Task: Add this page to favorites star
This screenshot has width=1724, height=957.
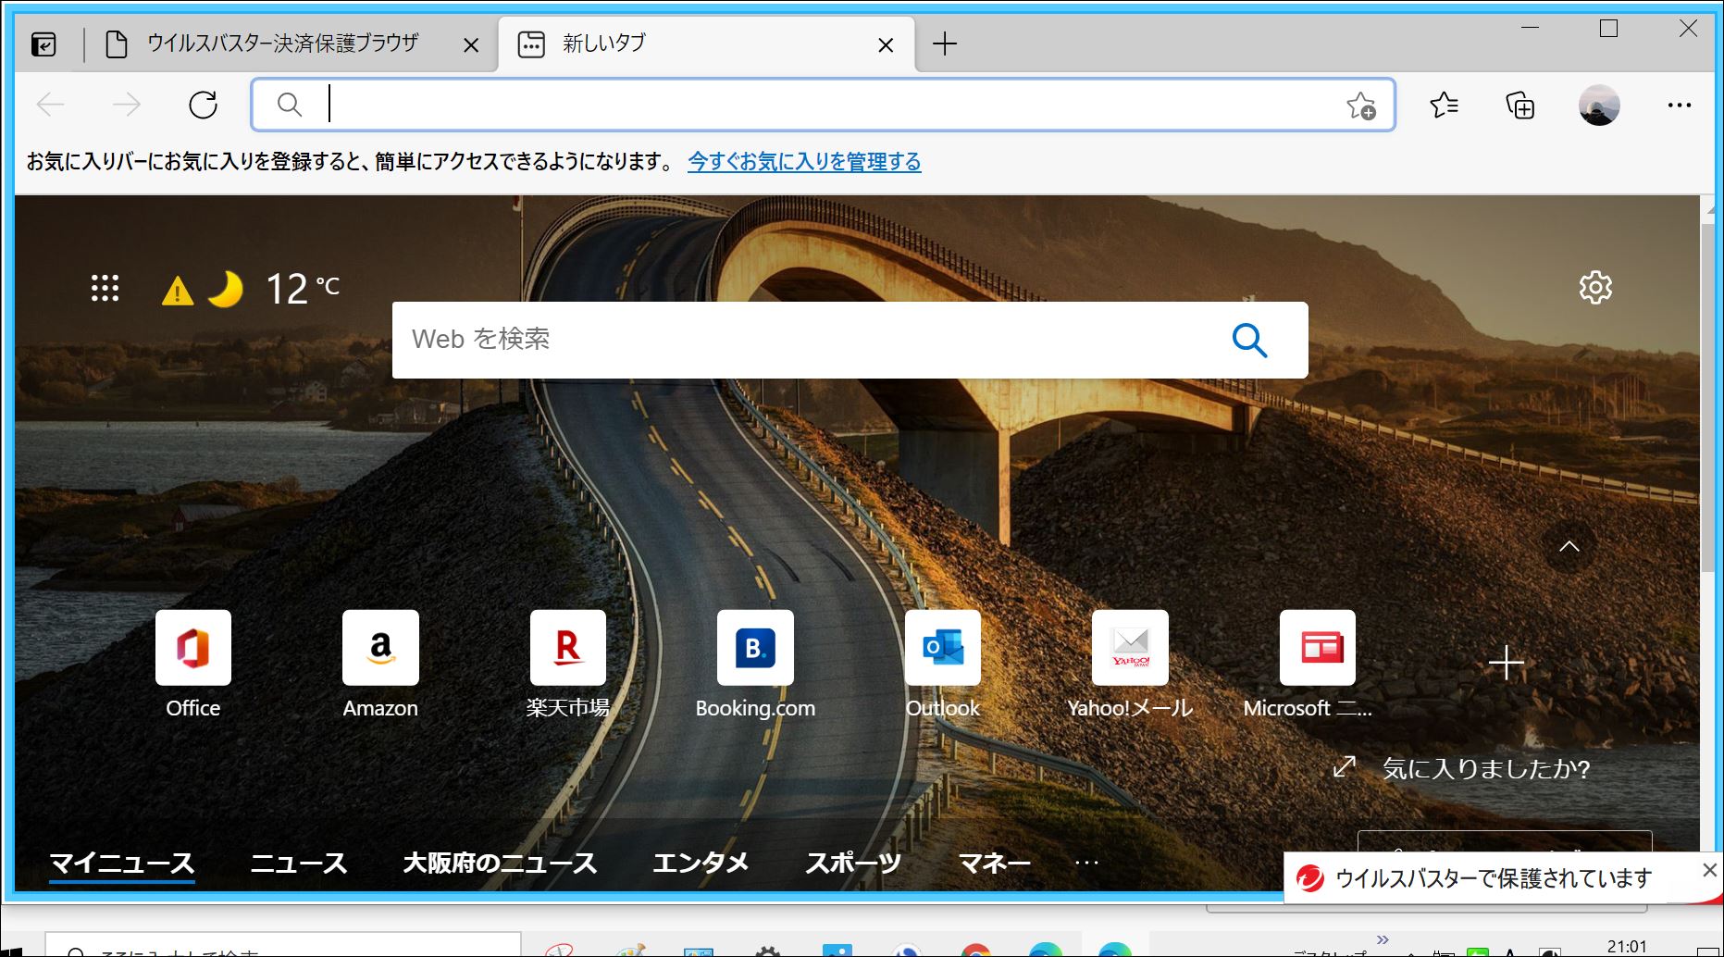Action: [x=1360, y=106]
